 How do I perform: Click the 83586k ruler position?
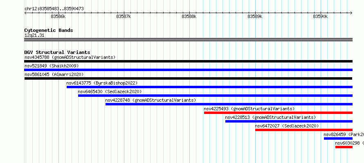58,16
